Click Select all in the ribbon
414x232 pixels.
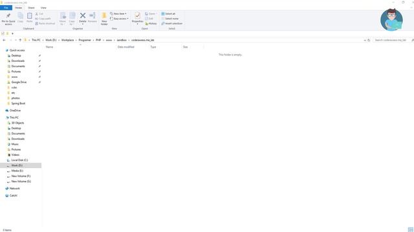click(168, 14)
